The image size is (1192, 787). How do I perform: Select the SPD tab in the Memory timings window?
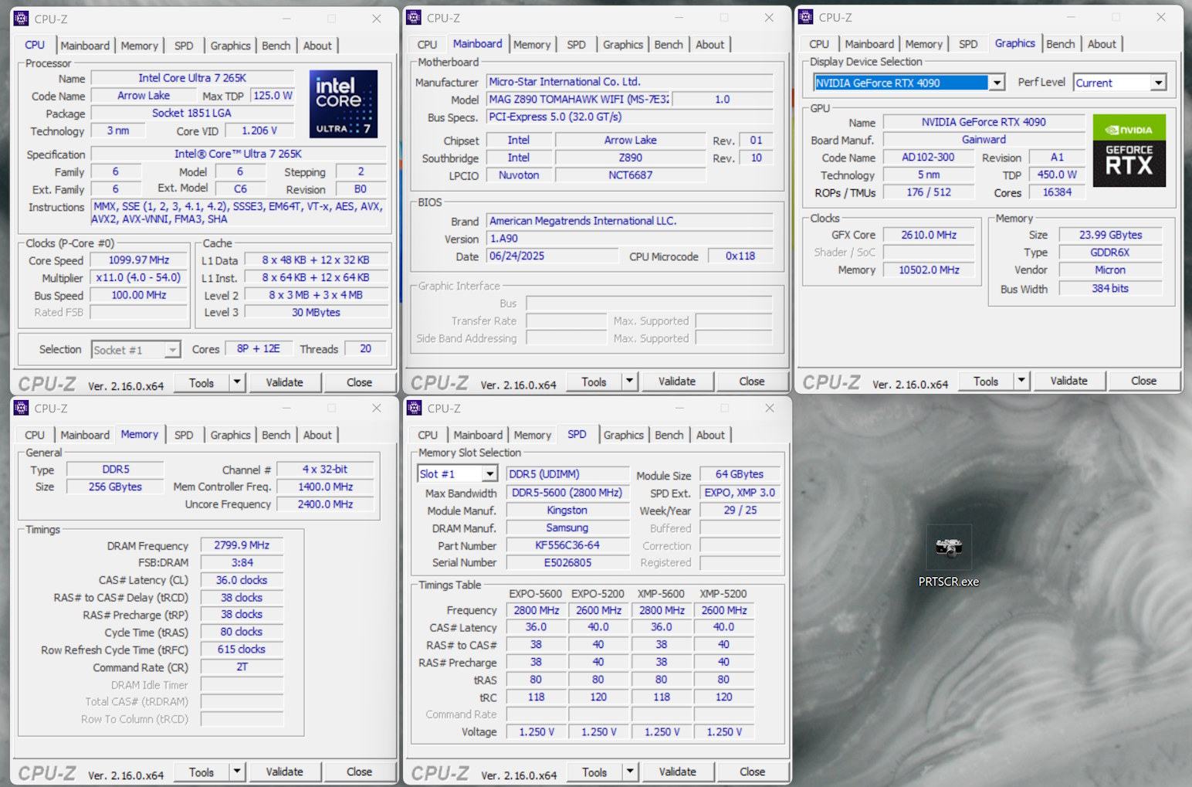pos(184,435)
